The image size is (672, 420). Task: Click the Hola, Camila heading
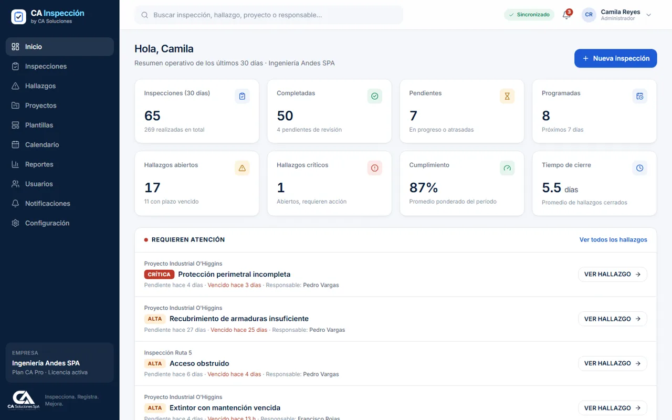[164, 49]
